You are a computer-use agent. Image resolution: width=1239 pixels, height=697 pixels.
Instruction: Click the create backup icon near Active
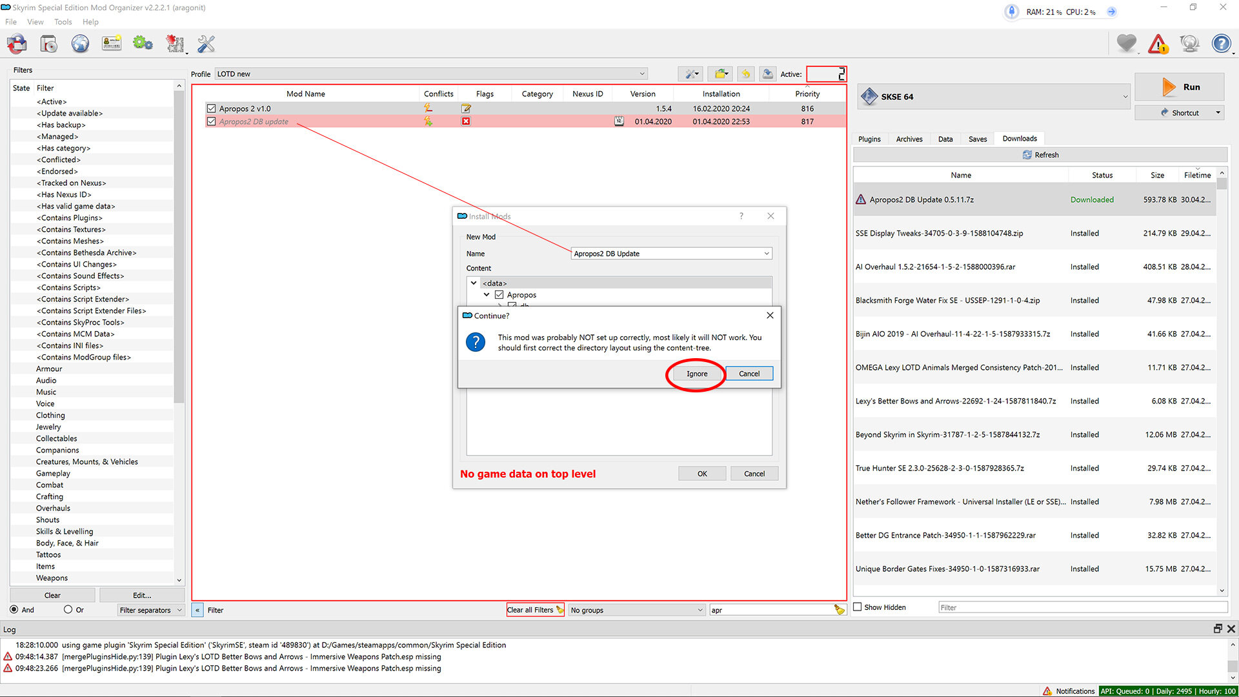(x=767, y=74)
